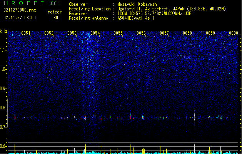The image size is (242, 154).
Task: Click the meteor label
Action: [55, 12]
